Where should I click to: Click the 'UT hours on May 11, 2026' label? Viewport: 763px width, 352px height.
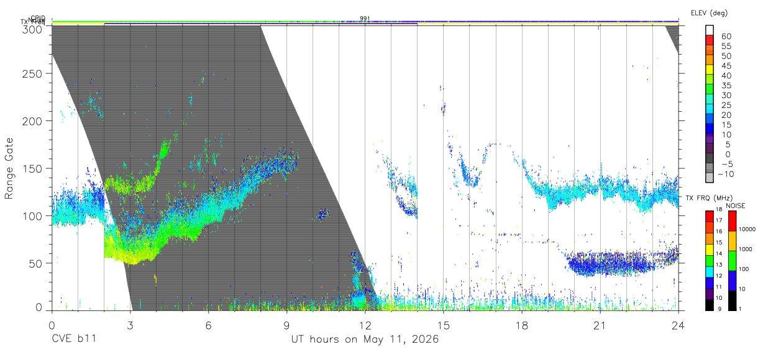(365, 340)
